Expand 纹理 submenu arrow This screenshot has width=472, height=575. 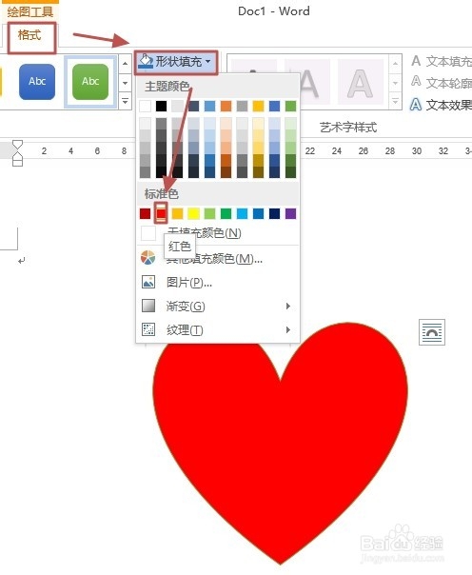click(x=288, y=329)
